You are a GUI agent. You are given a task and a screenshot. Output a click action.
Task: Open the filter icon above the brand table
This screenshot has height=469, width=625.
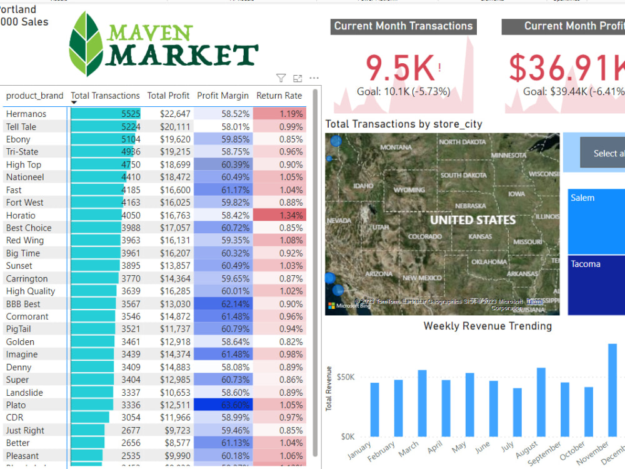[281, 78]
